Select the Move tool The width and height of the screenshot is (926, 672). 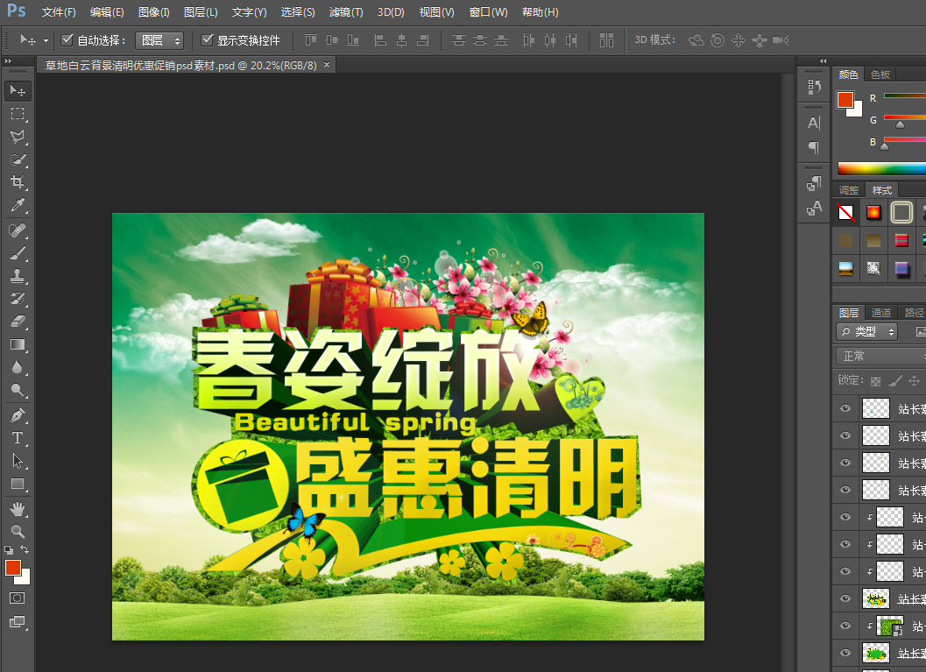pyautogui.click(x=18, y=90)
